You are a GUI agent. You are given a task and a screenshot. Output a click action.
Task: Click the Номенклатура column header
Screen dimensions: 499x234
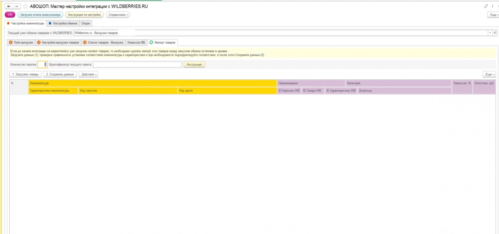click(x=153, y=83)
